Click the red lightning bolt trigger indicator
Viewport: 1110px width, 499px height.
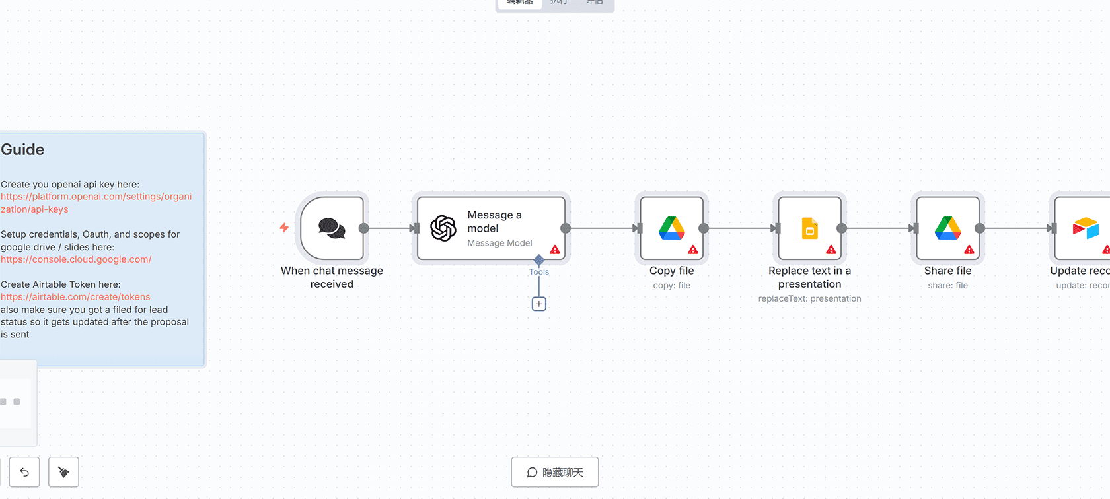(x=284, y=228)
